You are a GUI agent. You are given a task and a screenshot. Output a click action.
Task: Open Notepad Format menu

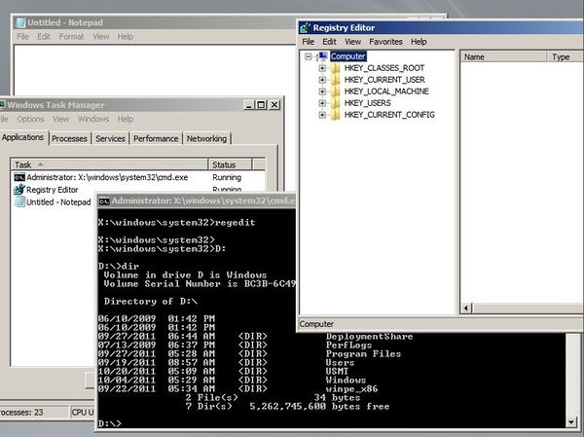click(71, 37)
